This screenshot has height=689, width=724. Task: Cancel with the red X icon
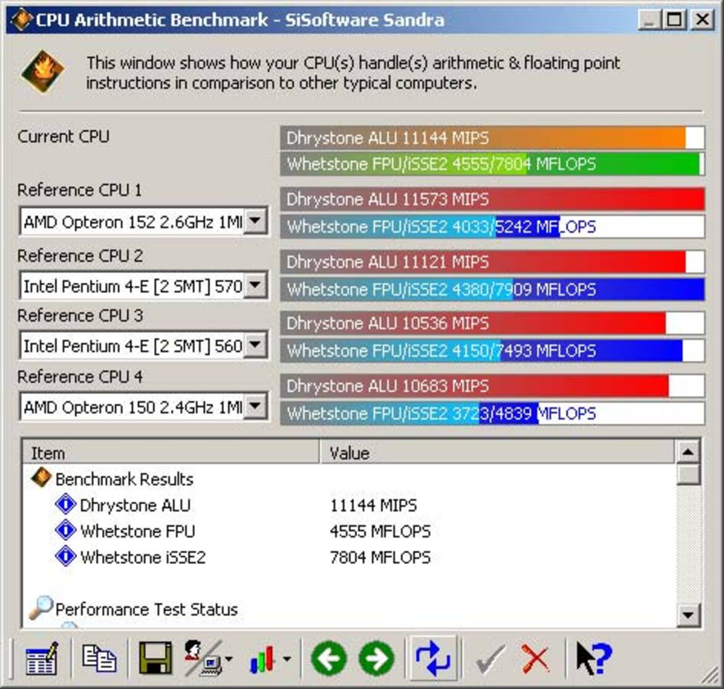[x=536, y=659]
